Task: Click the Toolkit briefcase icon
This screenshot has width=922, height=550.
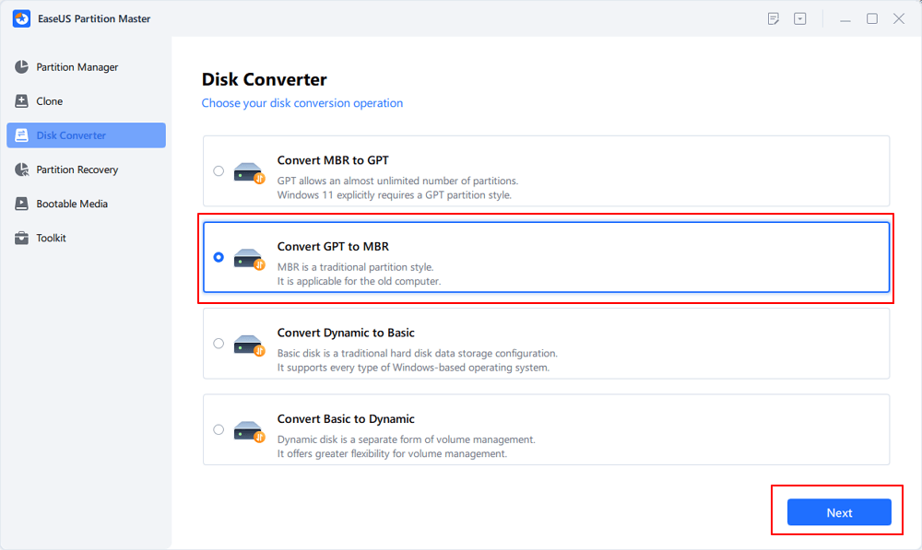Action: [21, 238]
